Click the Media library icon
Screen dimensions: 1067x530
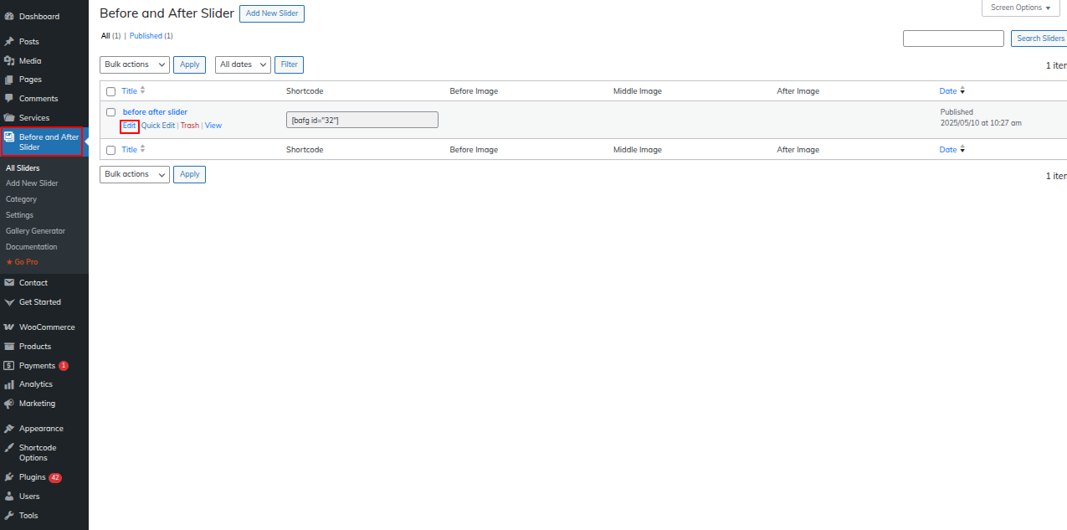coord(9,61)
